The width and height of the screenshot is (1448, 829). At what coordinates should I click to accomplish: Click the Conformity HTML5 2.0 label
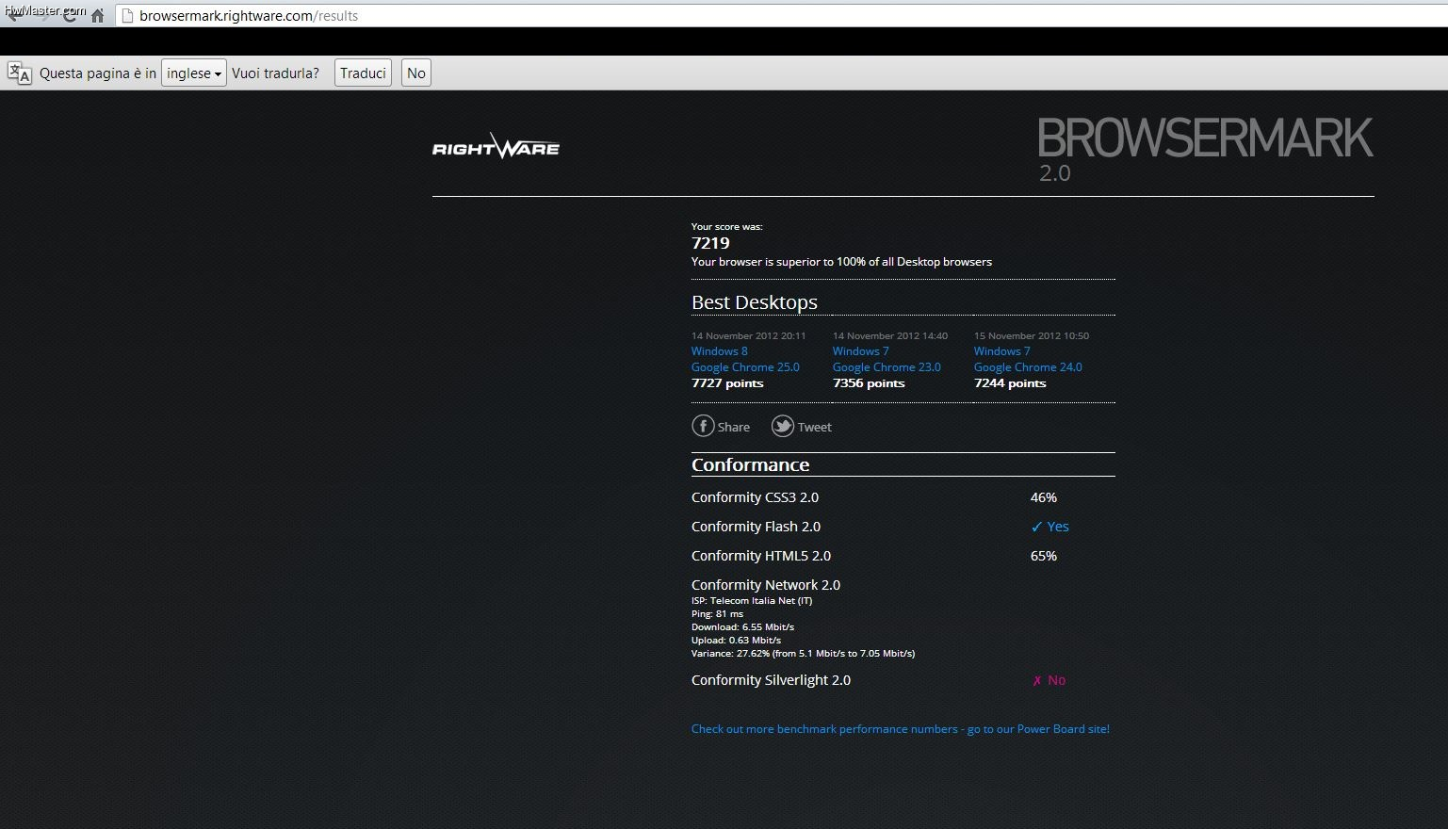pyautogui.click(x=761, y=556)
